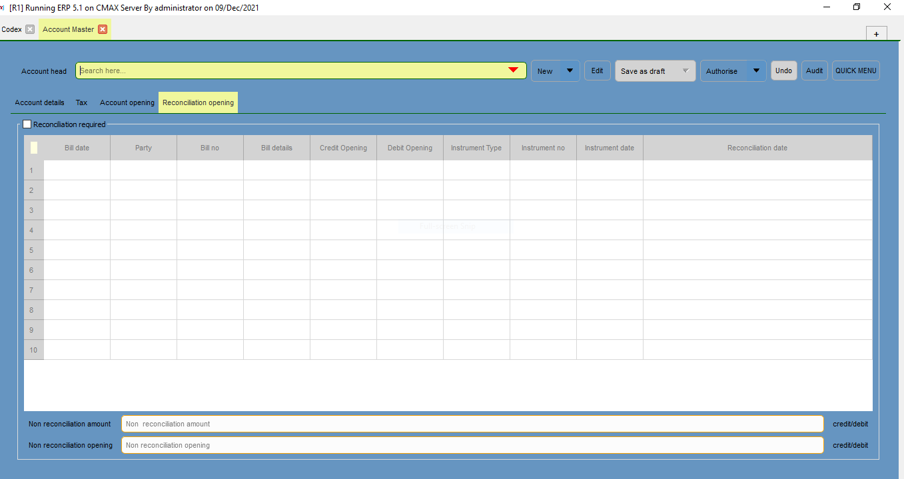Switch to the Account opening tab
The image size is (904, 479).
(x=127, y=102)
